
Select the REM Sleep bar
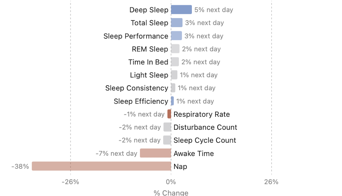pos(175,49)
